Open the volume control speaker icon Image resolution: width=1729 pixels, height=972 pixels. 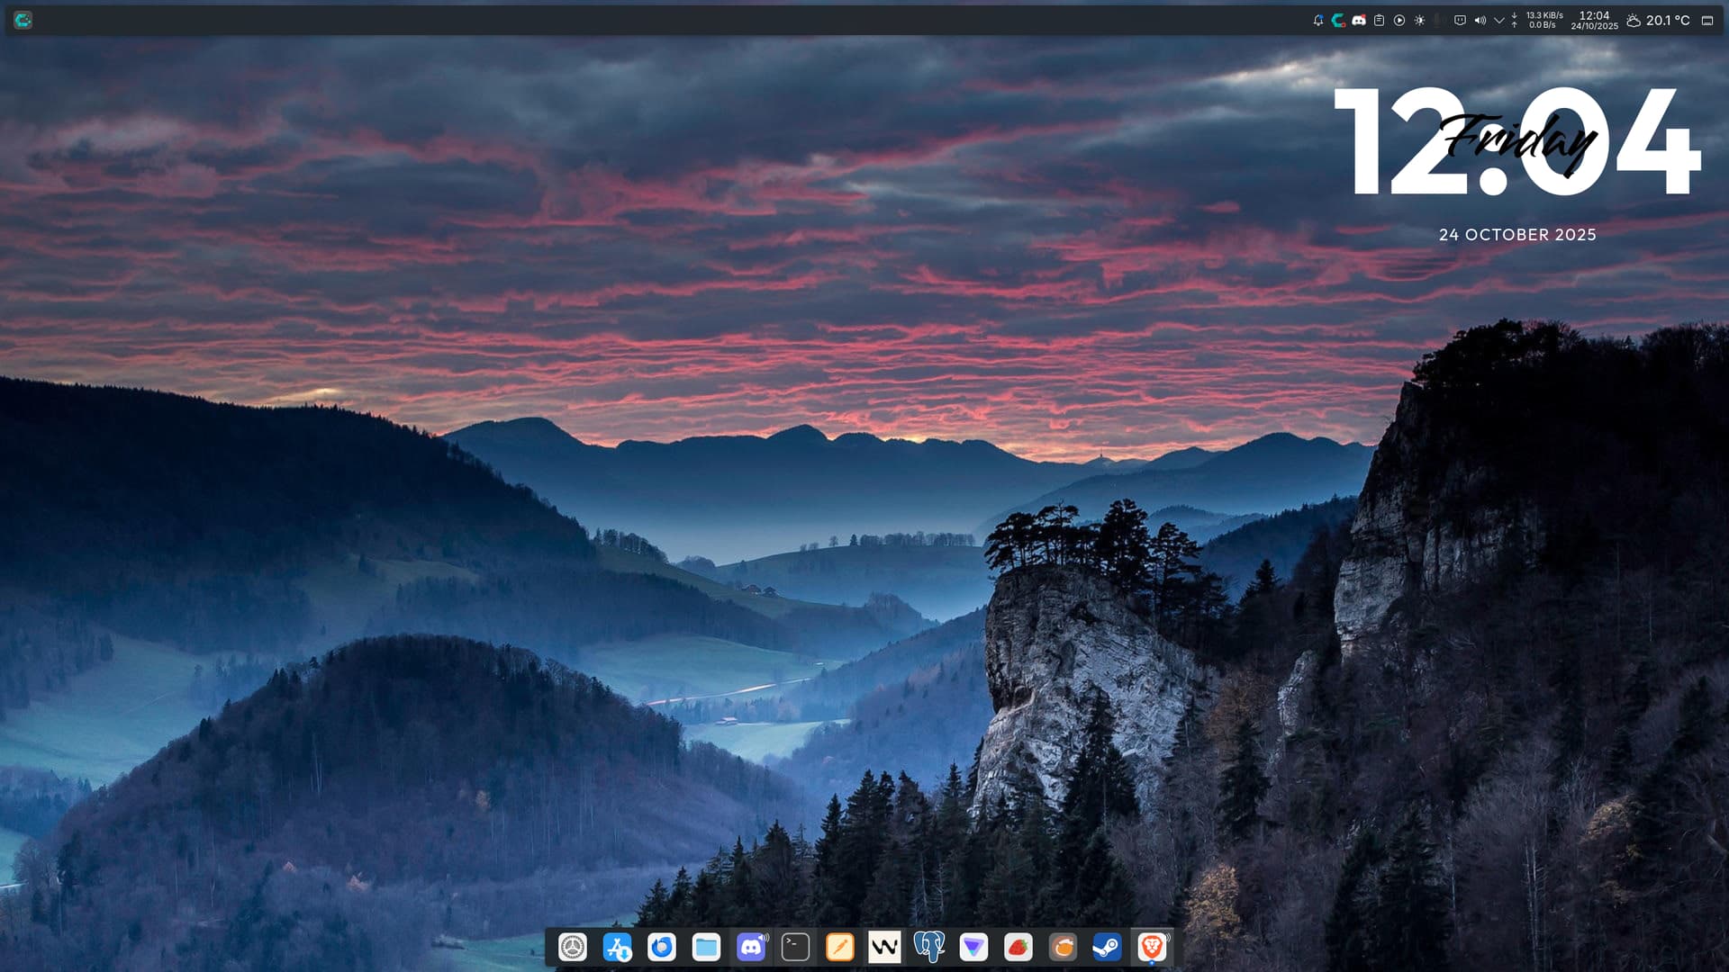pos(1480,20)
